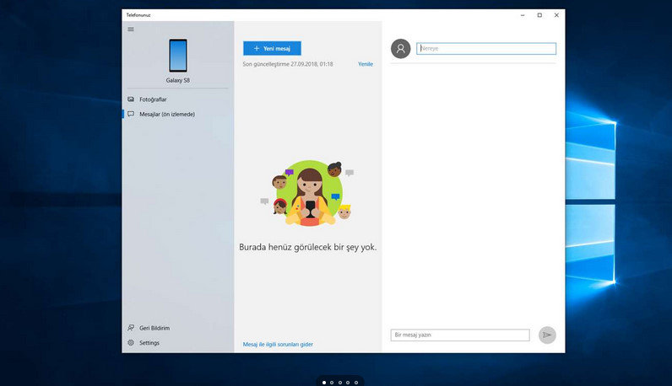672x386 pixels.
Task: Click the Galaxy S8 phone icon
Action: click(178, 56)
